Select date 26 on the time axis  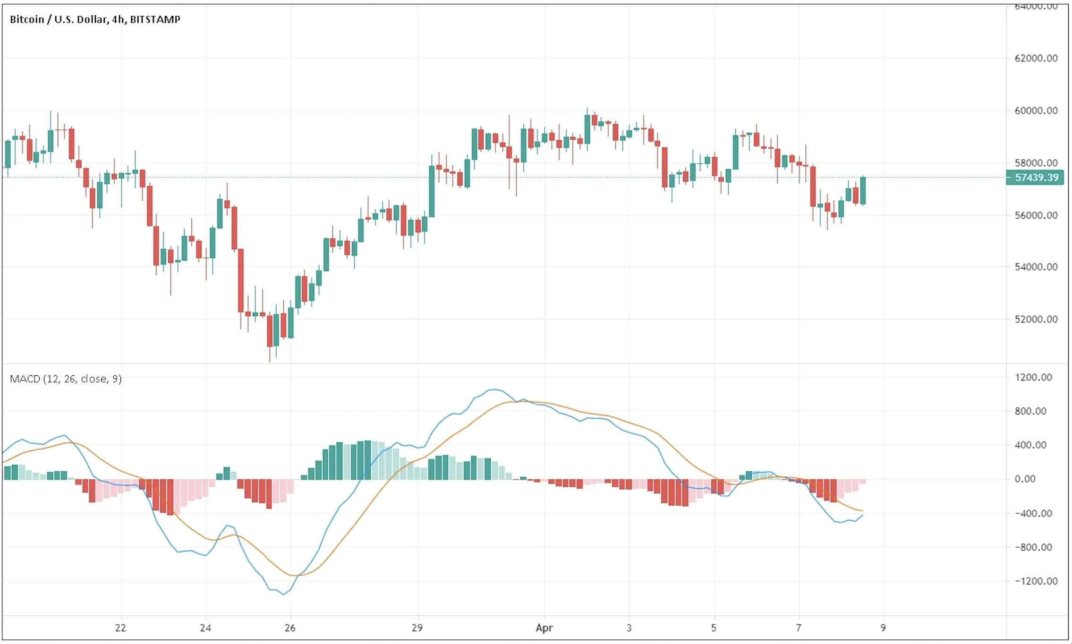coord(290,628)
